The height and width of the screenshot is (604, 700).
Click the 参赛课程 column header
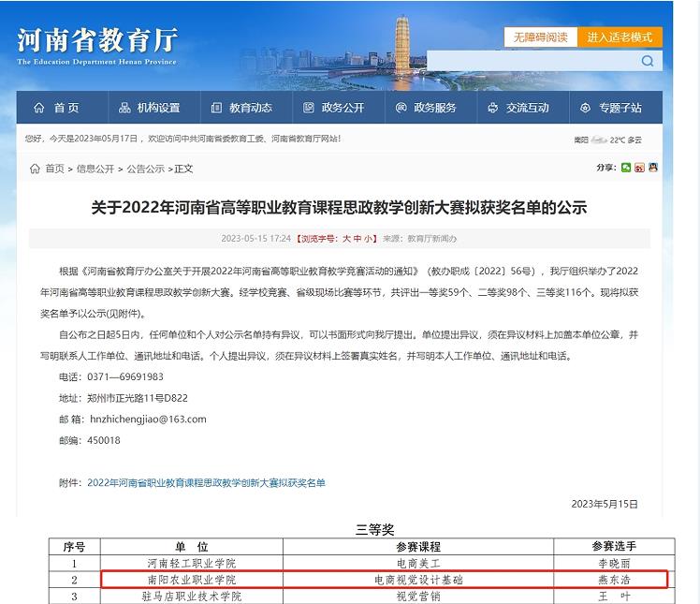pos(418,546)
